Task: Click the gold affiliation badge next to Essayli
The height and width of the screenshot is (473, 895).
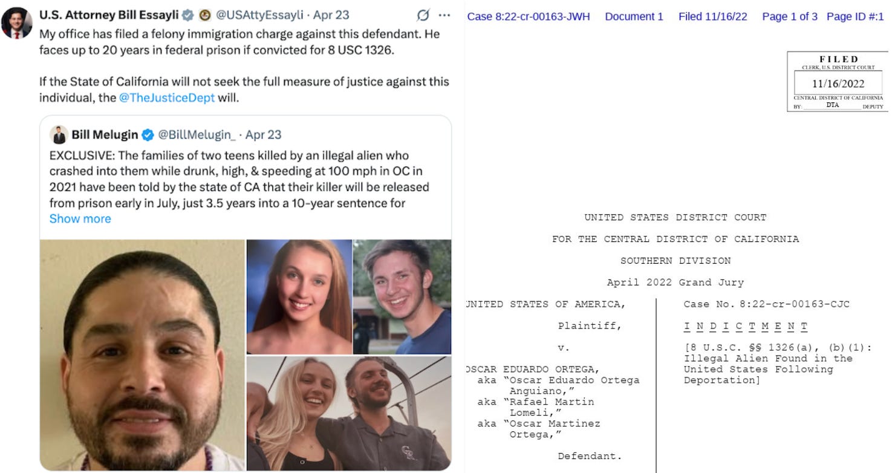Action: point(204,15)
